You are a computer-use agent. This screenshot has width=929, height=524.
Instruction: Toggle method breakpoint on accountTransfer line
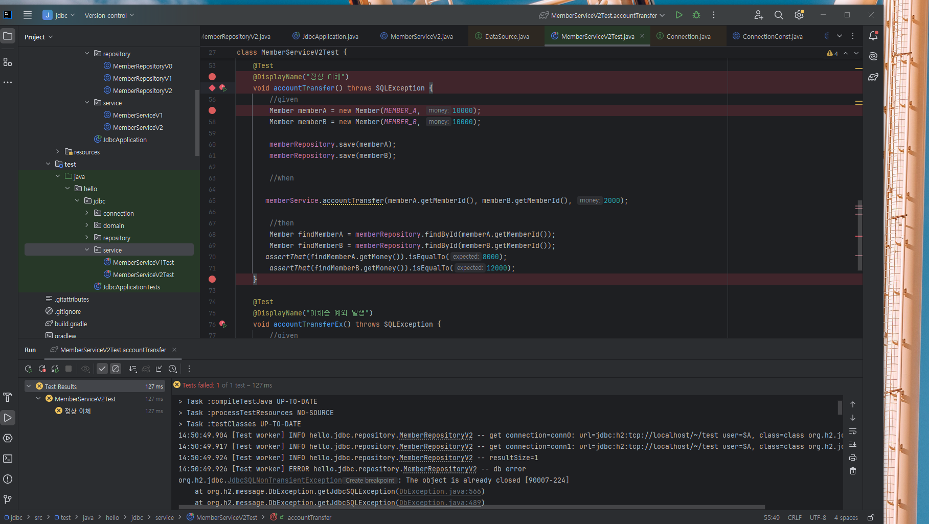click(x=212, y=88)
